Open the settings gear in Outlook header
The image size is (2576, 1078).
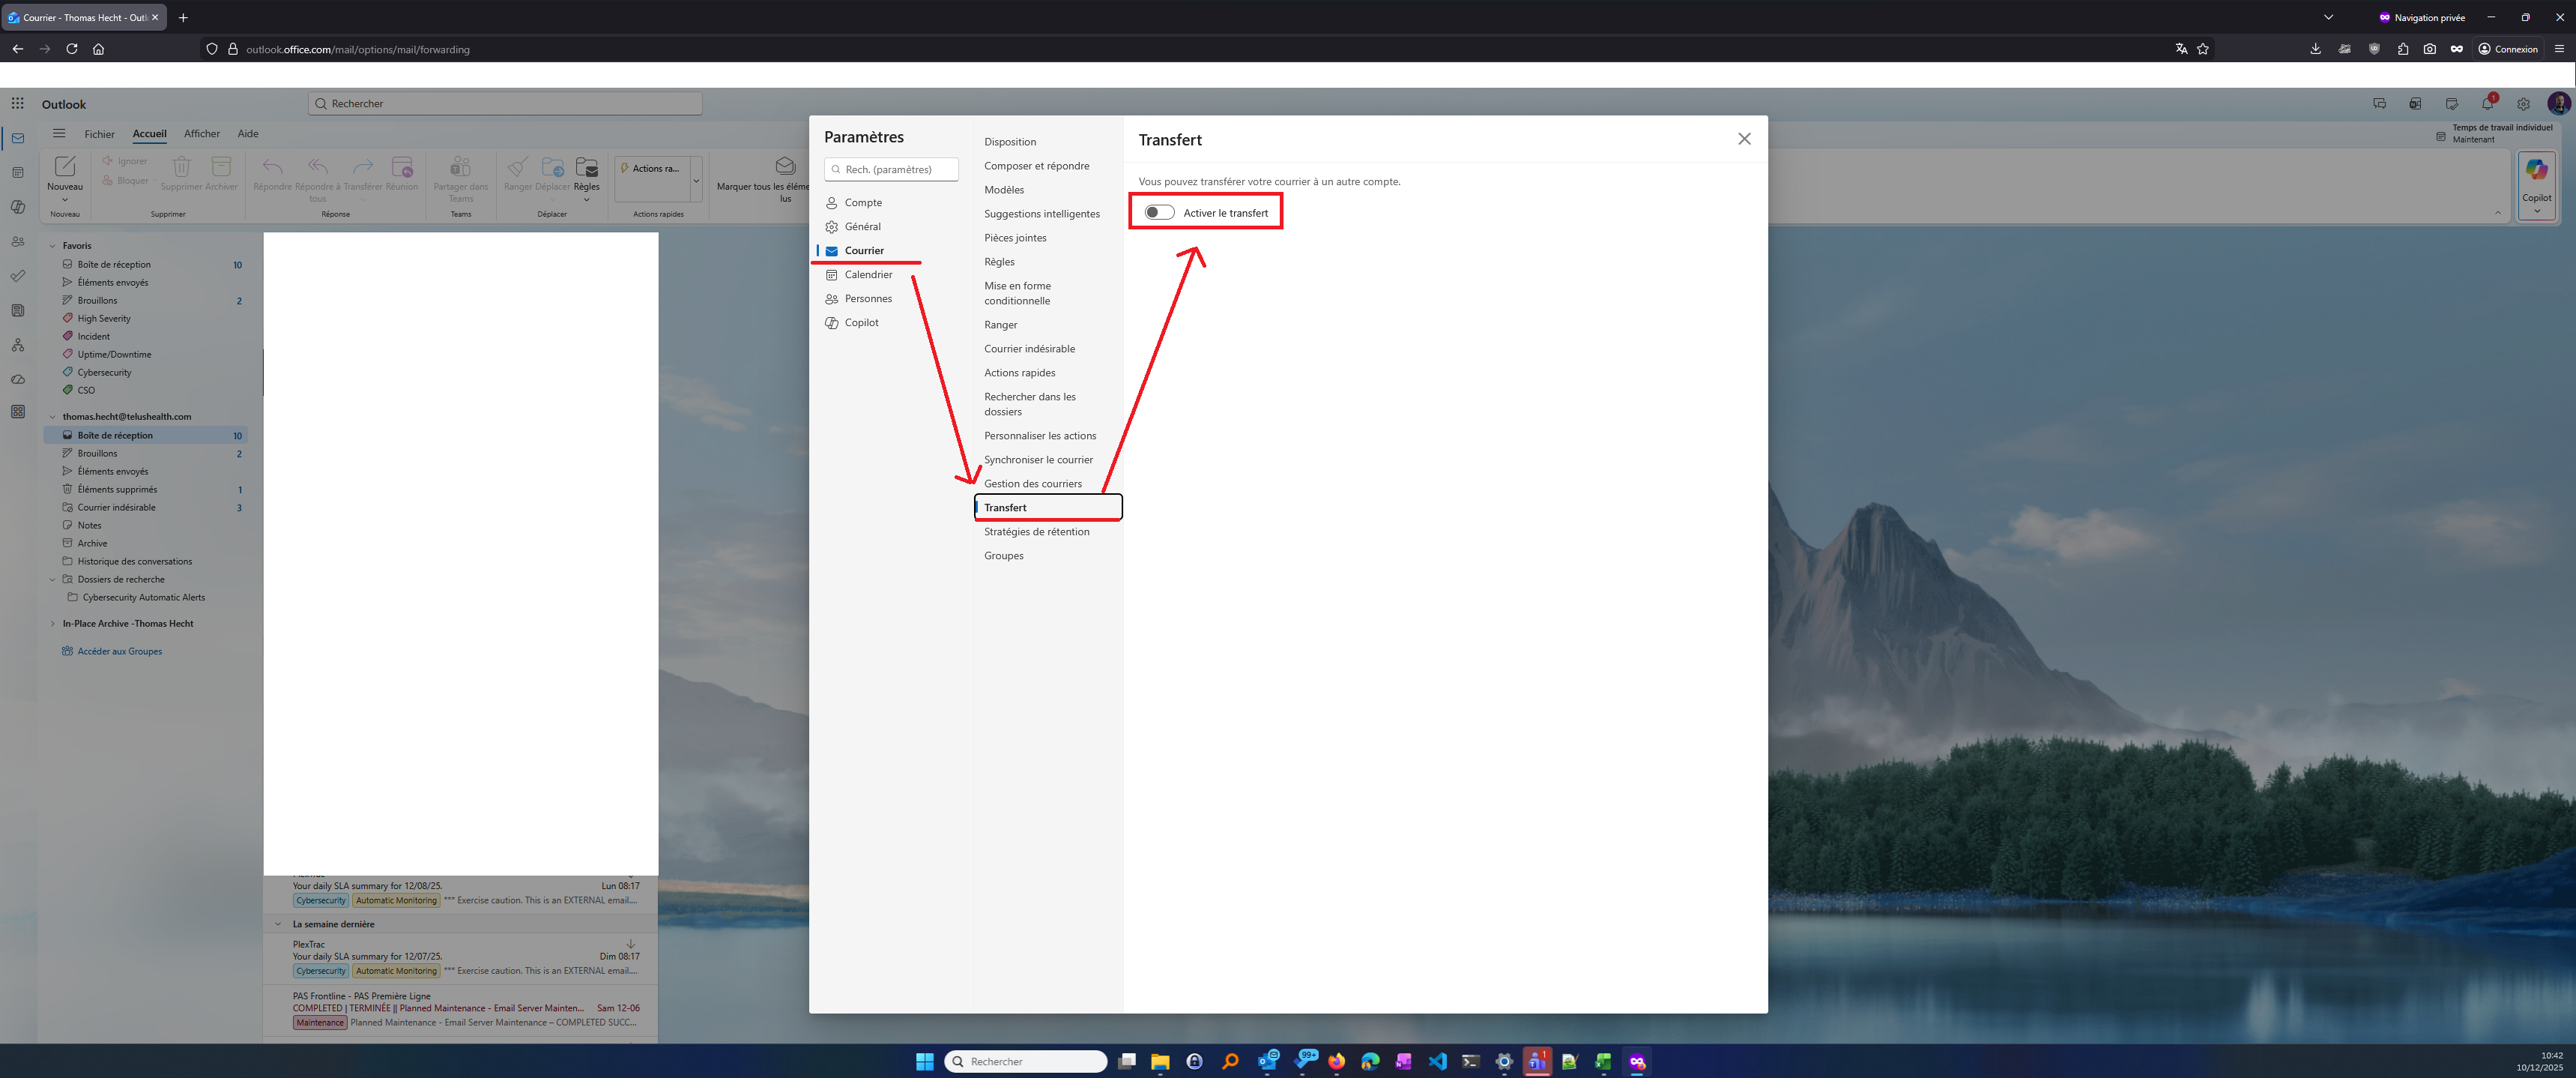click(x=2523, y=103)
